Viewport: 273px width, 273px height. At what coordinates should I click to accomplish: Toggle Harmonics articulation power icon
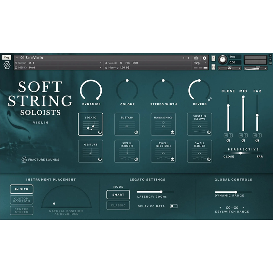(173, 132)
